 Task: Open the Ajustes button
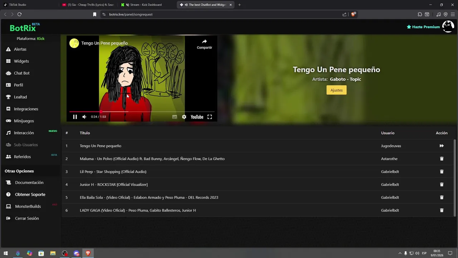tap(336, 90)
